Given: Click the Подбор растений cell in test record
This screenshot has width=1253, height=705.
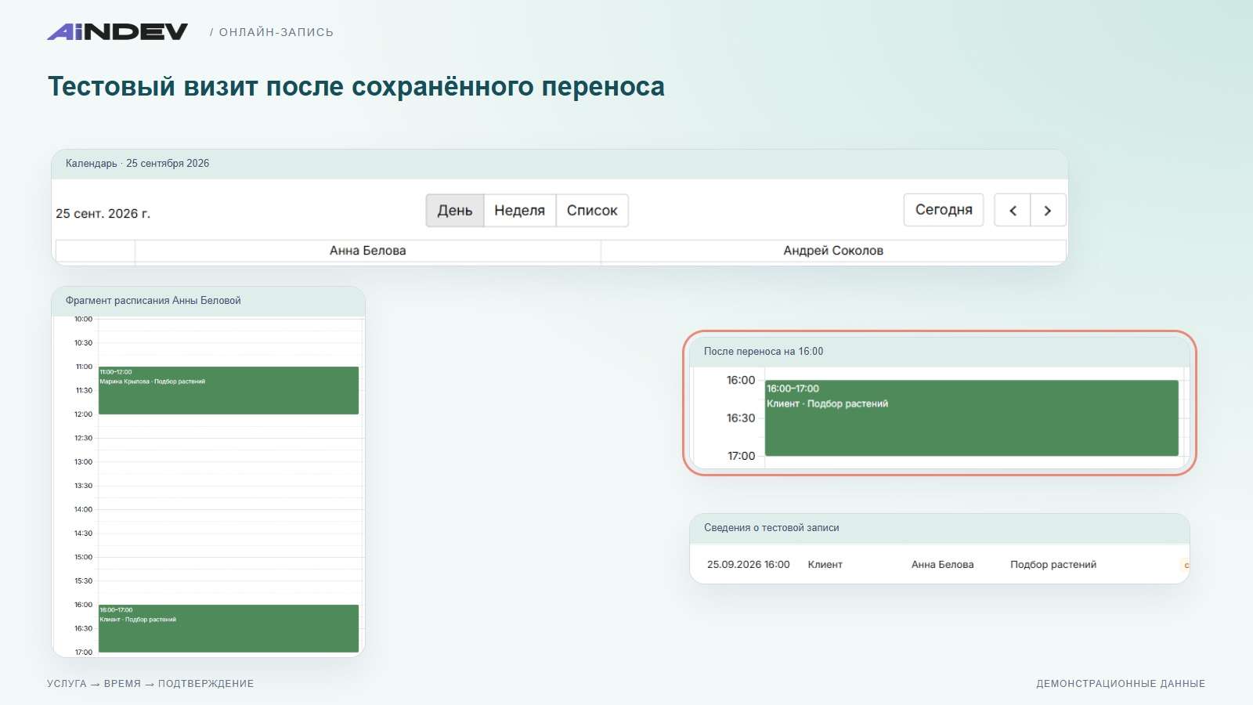Looking at the screenshot, I should pos(1053,565).
